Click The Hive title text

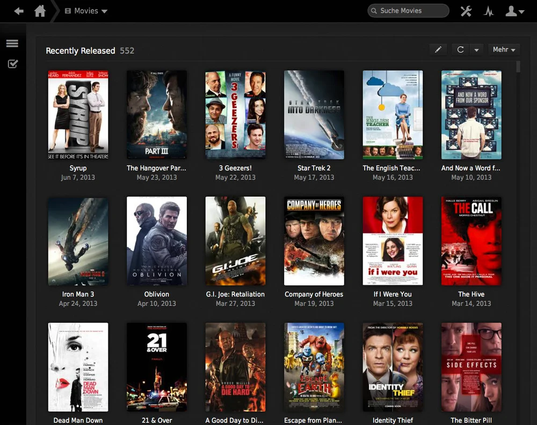click(x=471, y=294)
